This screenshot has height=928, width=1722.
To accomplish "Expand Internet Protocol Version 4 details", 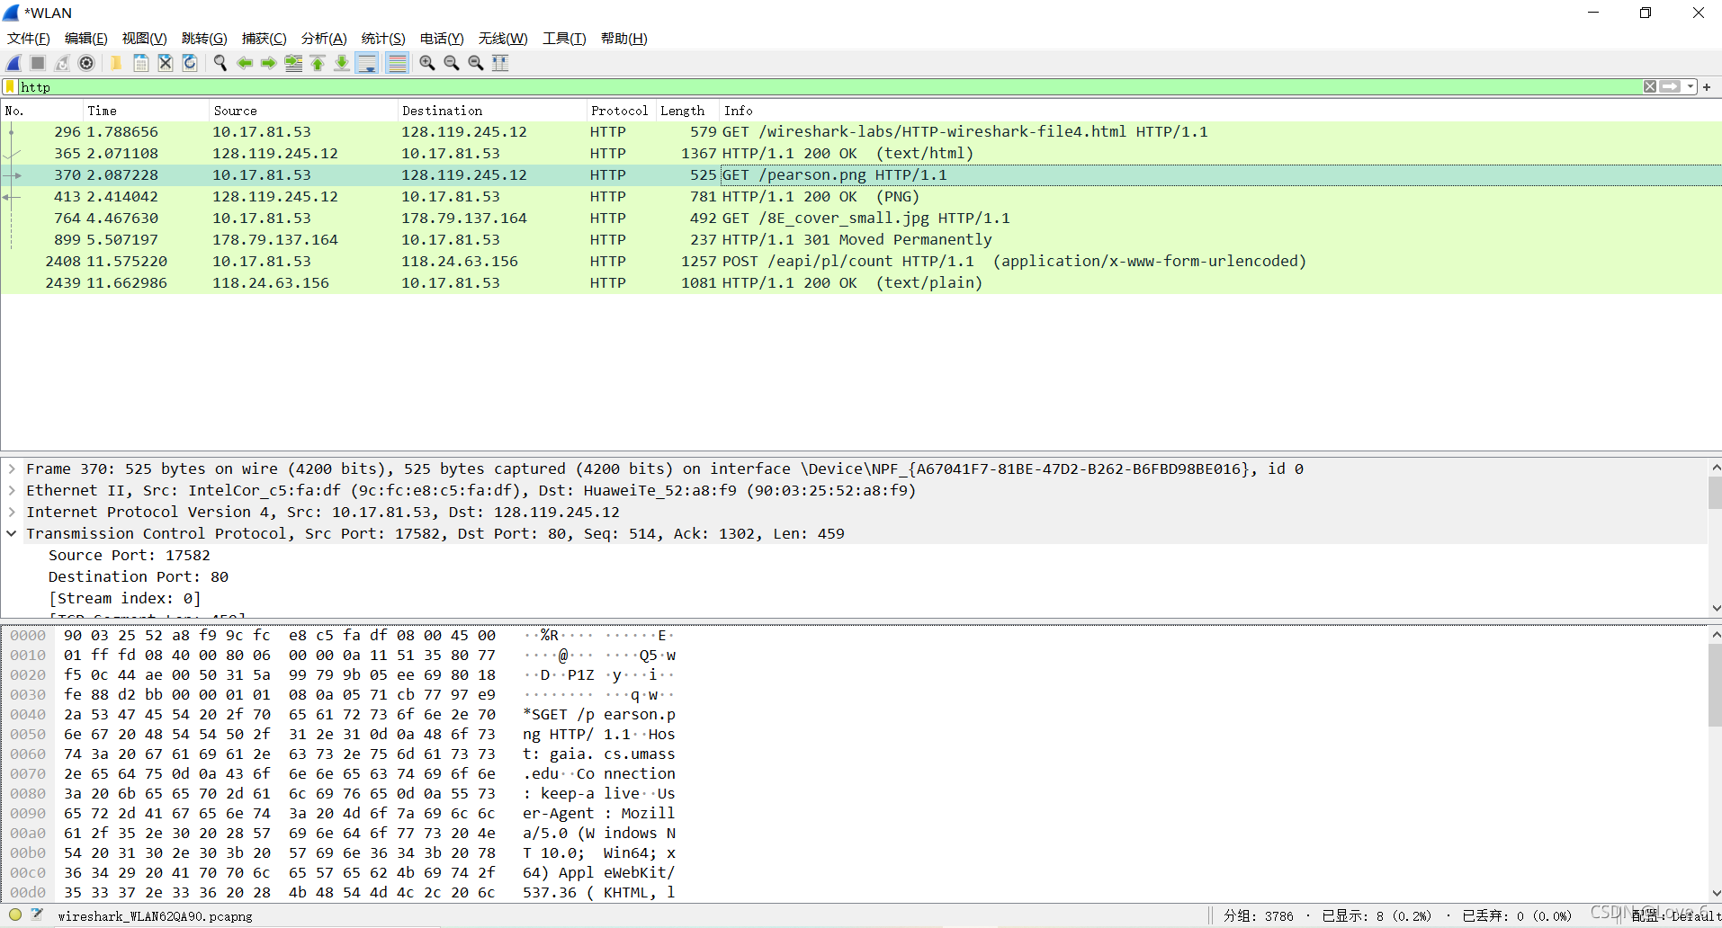I will click(x=12, y=512).
